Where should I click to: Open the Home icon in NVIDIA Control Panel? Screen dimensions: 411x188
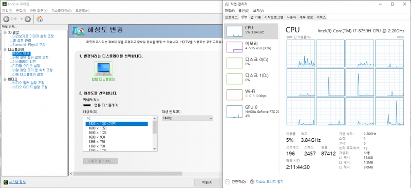(x=40, y=19)
